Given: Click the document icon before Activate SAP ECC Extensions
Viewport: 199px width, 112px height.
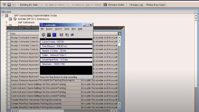Looking at the screenshot, I should (10, 19).
